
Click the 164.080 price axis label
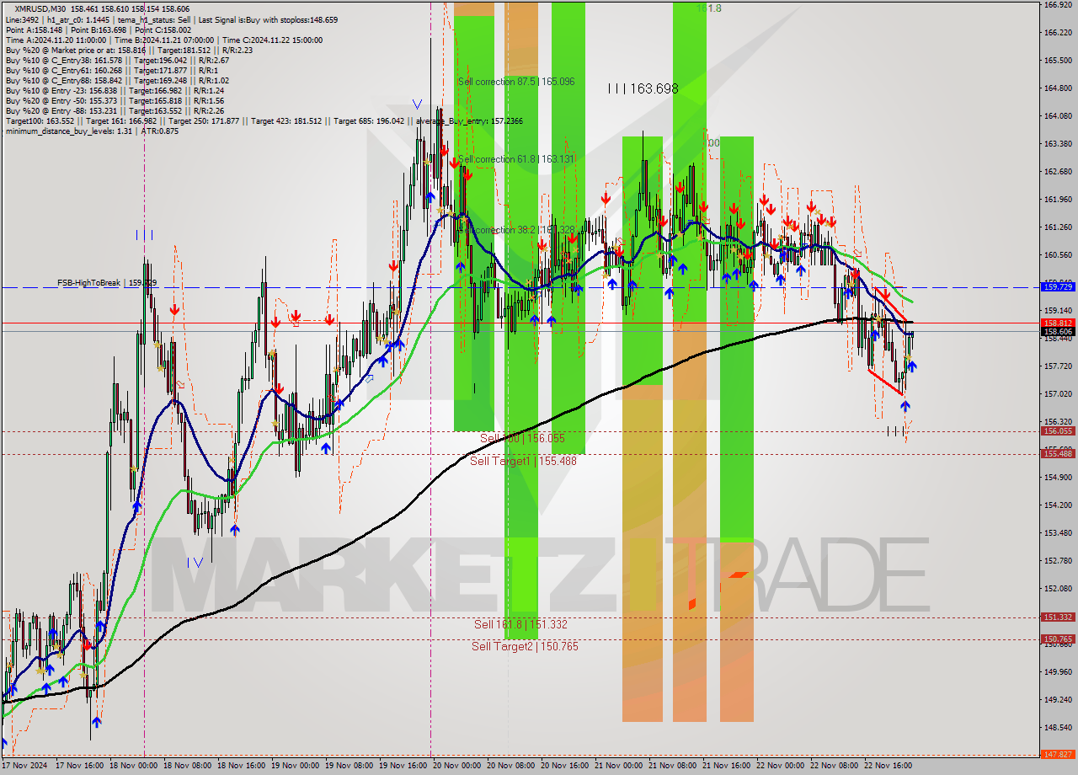[x=1058, y=116]
